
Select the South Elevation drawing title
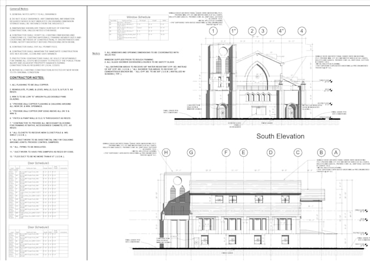click(280, 136)
